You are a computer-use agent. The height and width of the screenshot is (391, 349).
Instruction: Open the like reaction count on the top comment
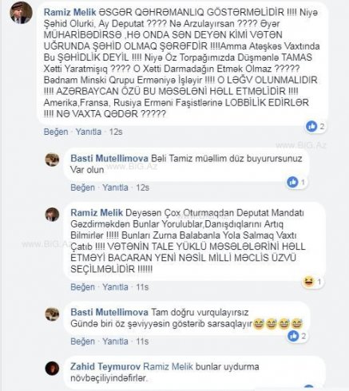pyautogui.click(x=315, y=126)
